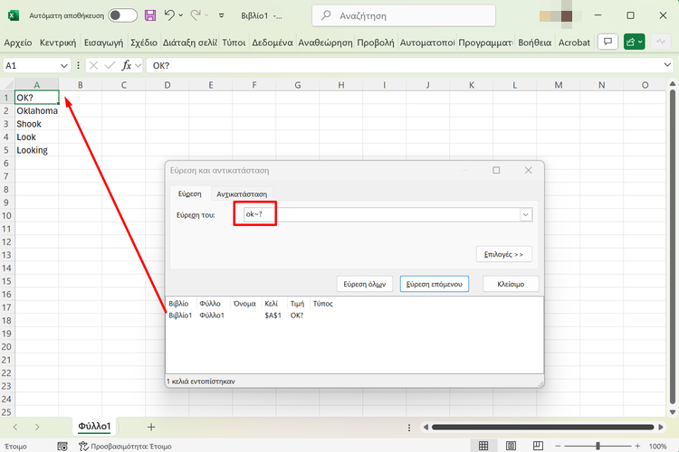Click the macro recording status icon
Viewport: 679px width, 452px height.
[62, 446]
